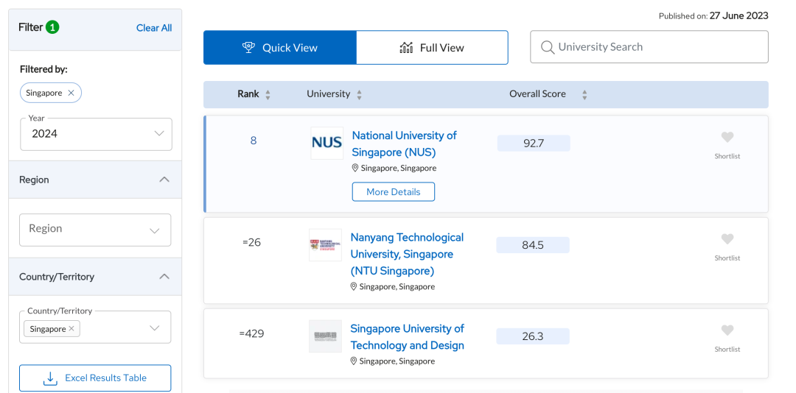Remove the Singapore filter chip under Filtered by

pos(71,93)
